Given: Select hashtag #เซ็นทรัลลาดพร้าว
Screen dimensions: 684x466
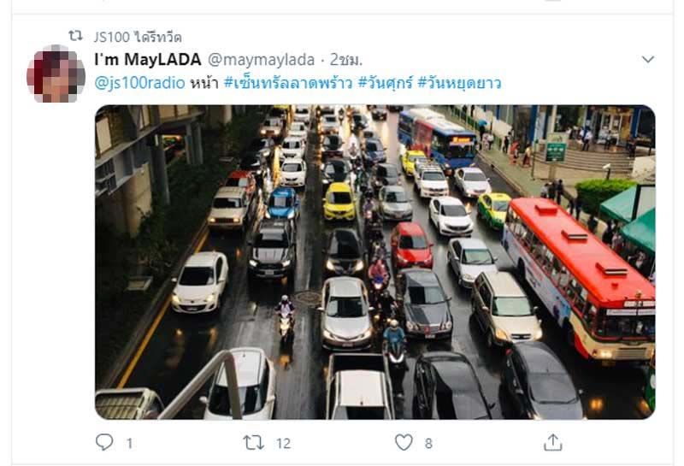Looking at the screenshot, I should click(x=288, y=82).
